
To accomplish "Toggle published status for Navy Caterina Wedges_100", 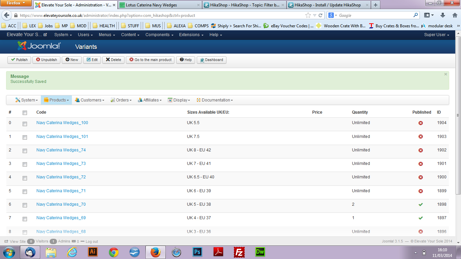I will (x=421, y=123).
